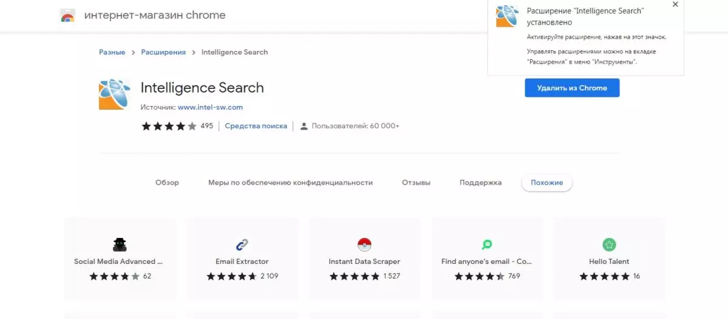Close the extension installed notification

coord(675,4)
